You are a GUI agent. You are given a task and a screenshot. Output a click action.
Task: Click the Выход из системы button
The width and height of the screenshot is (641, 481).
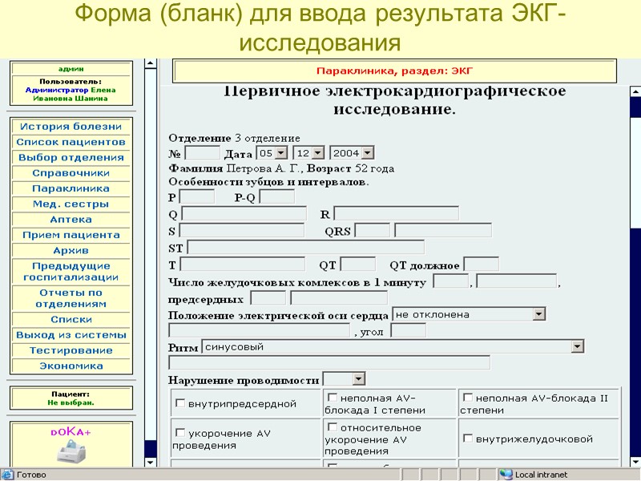(x=71, y=334)
